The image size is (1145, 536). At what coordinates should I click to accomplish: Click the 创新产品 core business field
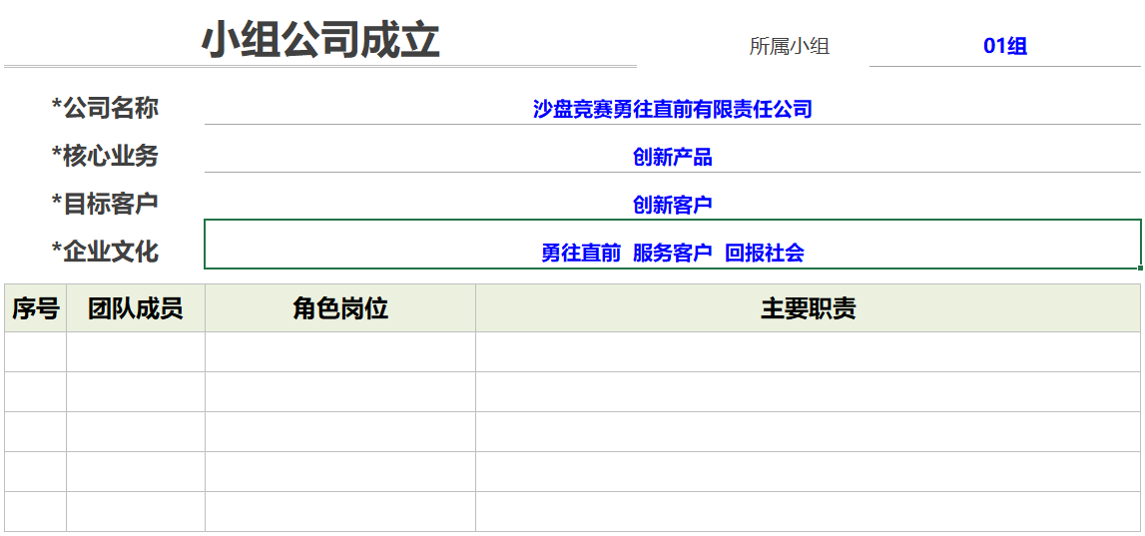tap(672, 157)
